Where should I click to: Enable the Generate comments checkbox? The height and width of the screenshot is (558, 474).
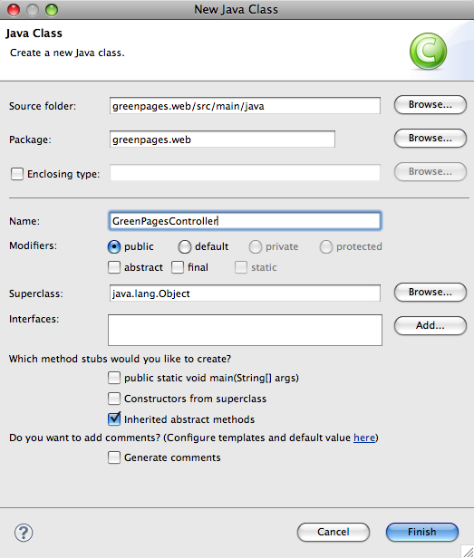114,457
